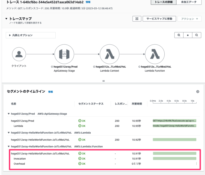Click 0ミリ秒 duration in Overhead row

136,164
